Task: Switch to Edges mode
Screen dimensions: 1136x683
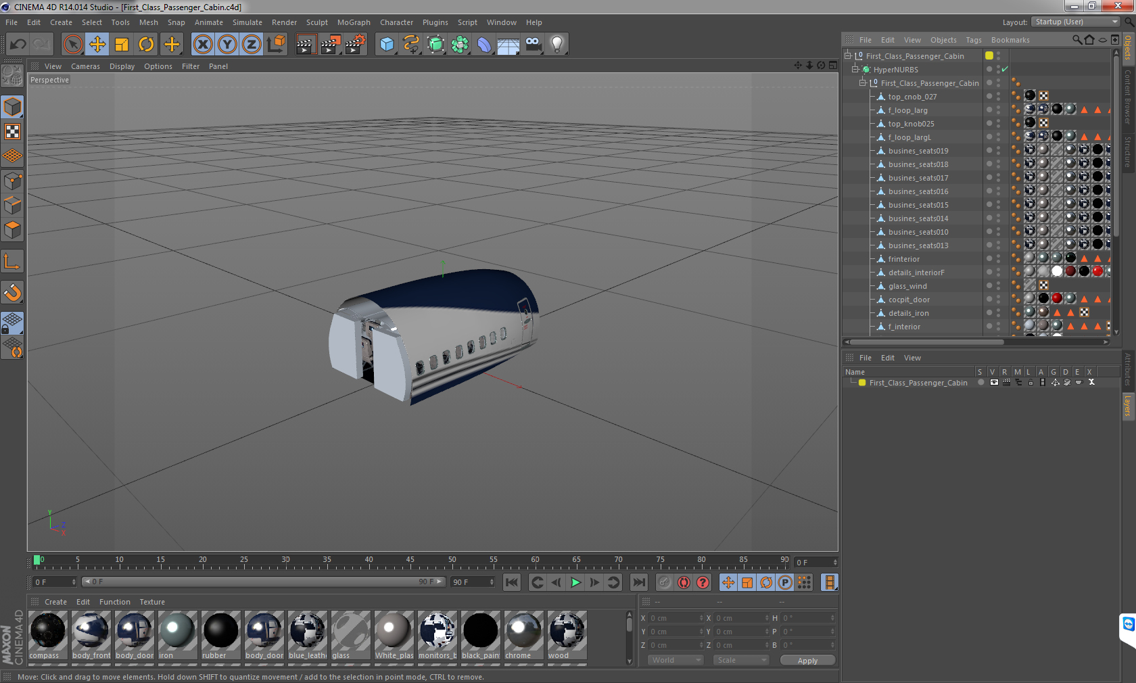Action: [12, 206]
